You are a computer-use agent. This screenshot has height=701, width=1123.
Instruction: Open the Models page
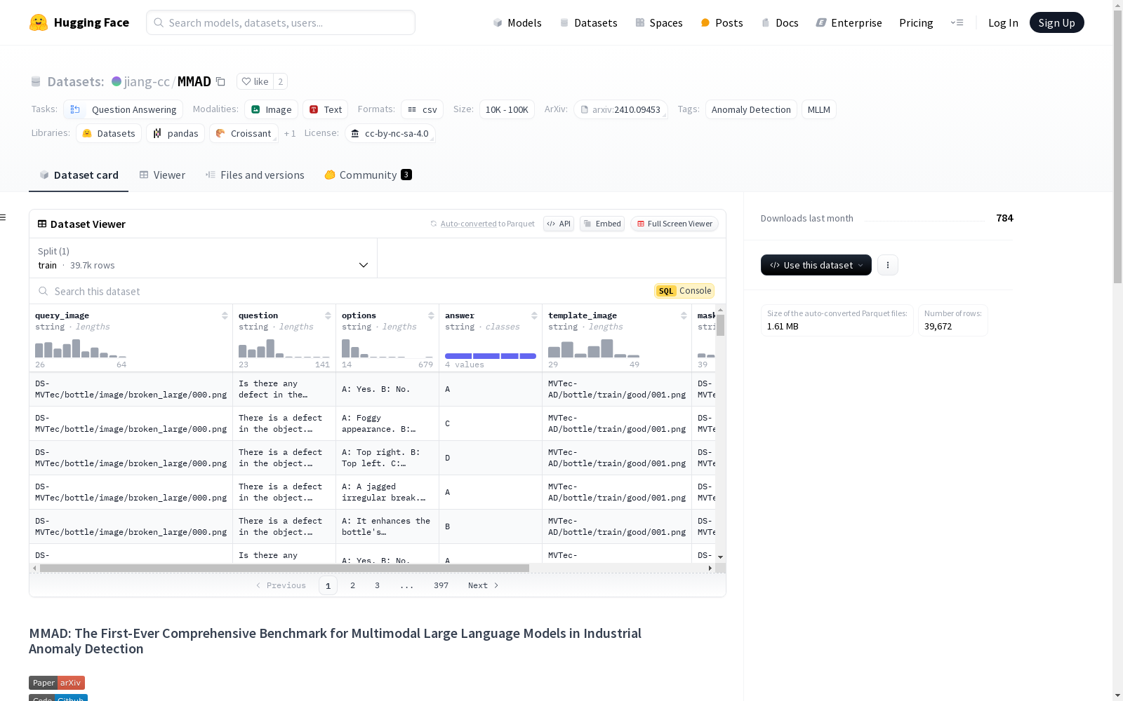click(x=517, y=22)
